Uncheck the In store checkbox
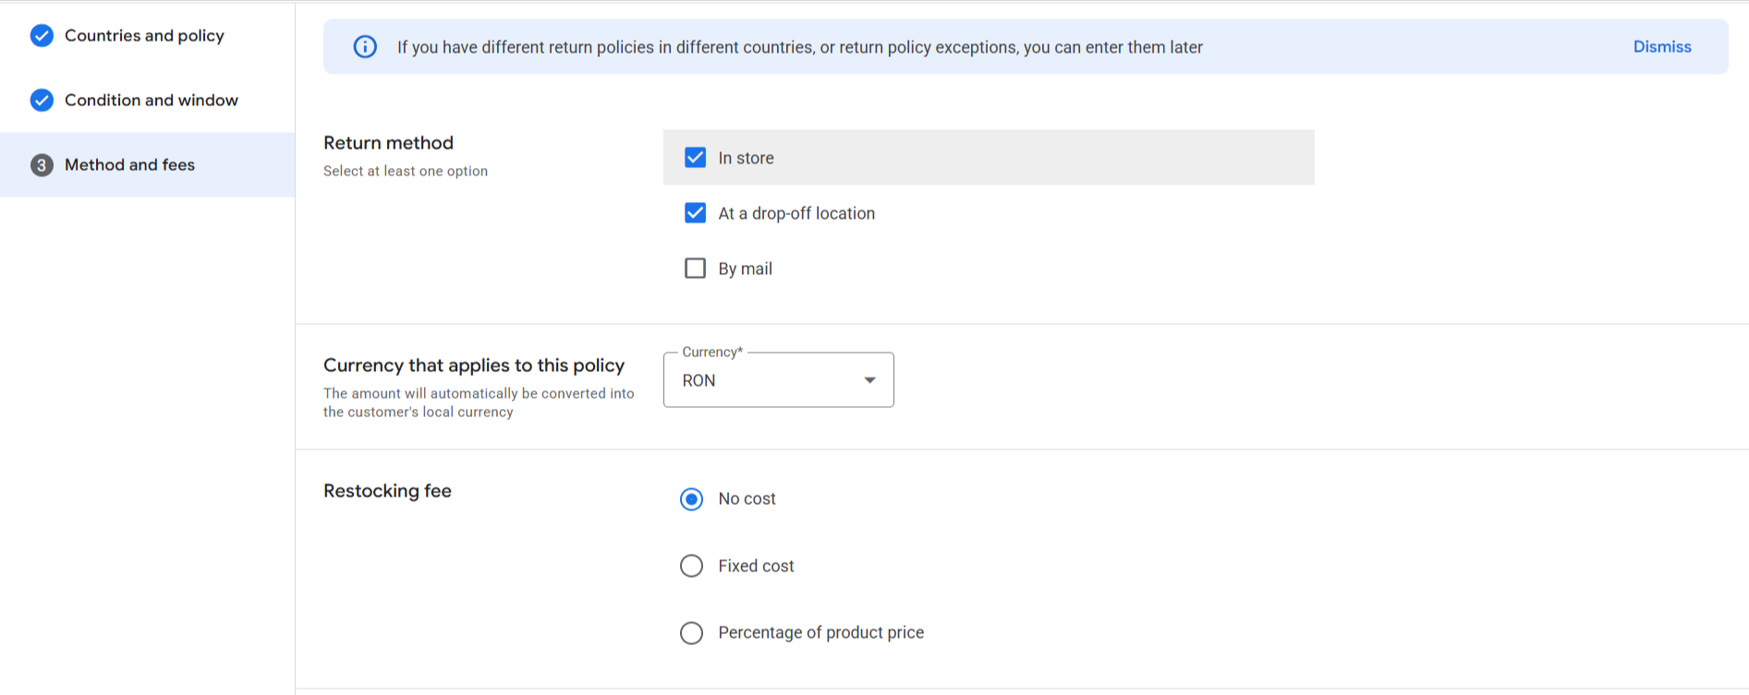The image size is (1749, 695). tap(695, 158)
